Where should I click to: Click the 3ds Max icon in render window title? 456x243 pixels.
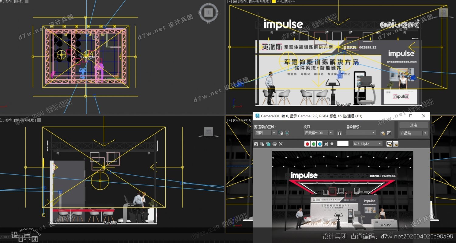click(x=257, y=116)
